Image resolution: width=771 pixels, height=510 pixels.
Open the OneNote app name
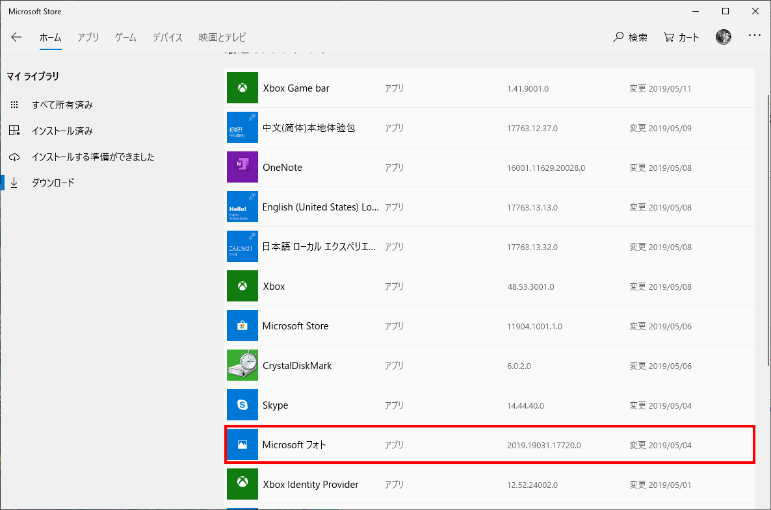pyautogui.click(x=282, y=168)
